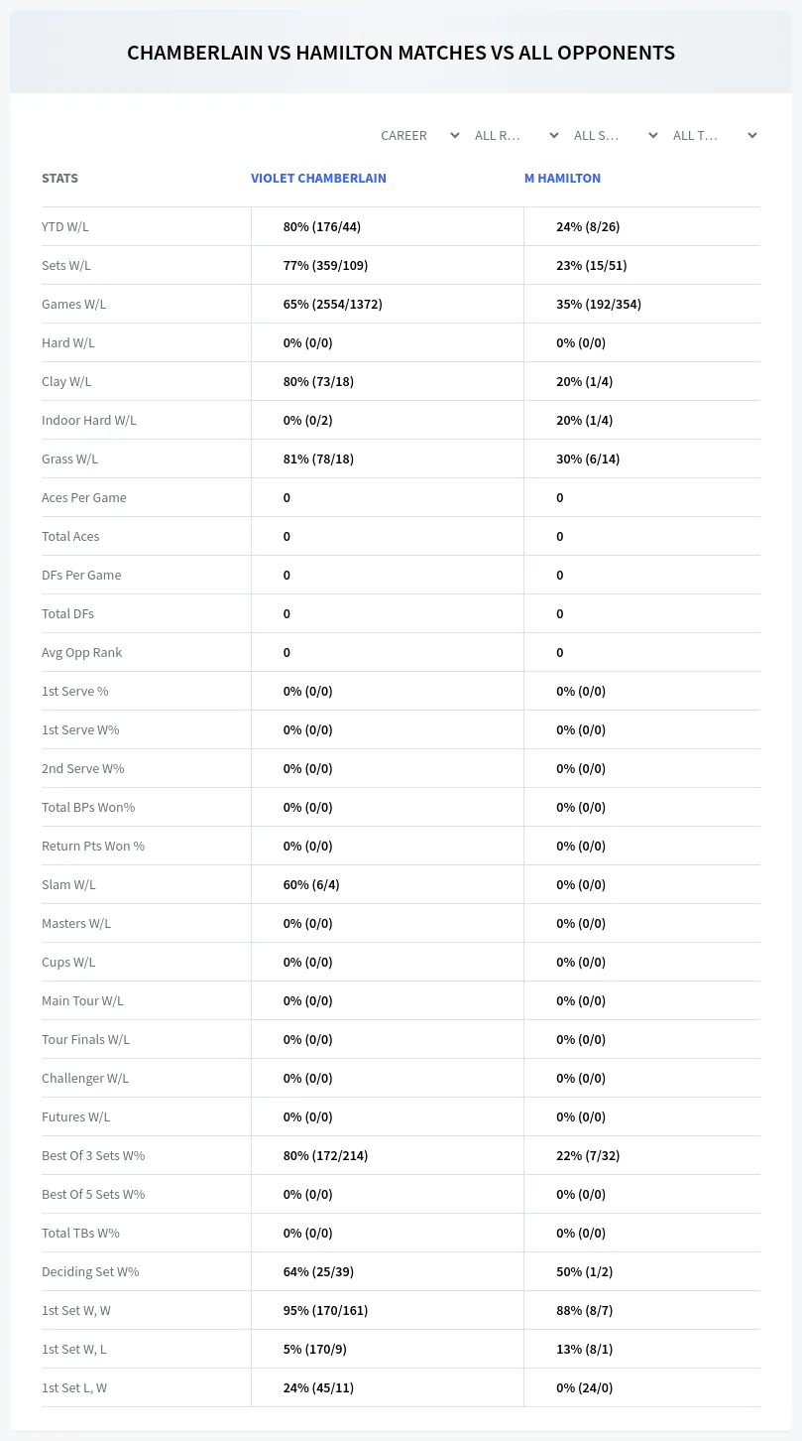Click Chamberlain's Slam W/L value 60% (6/4)

[311, 884]
